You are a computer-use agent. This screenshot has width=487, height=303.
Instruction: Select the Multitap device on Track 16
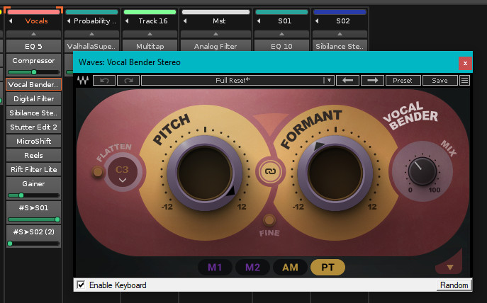tap(150, 46)
